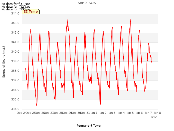The width and height of the screenshot is (174, 131).
Task: Click the 342.0 y-axis tick label
Action: tap(15, 33)
